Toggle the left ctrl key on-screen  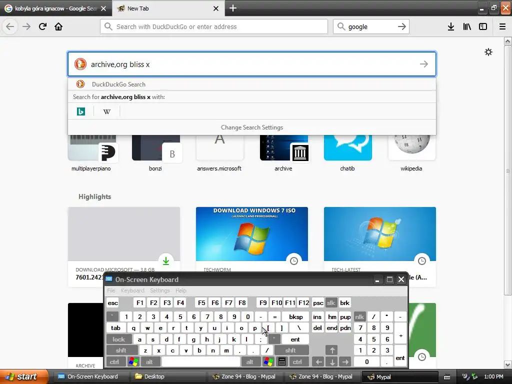click(x=114, y=362)
